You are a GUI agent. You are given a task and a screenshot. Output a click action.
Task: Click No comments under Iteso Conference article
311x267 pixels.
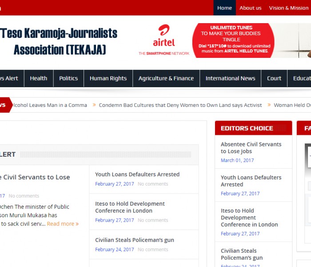pyautogui.click(x=153, y=220)
